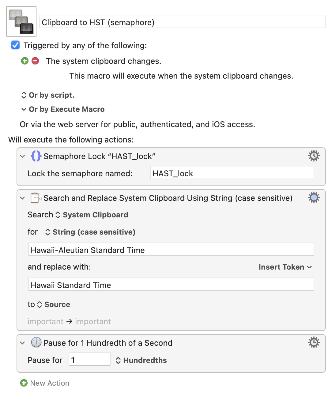Click the green add trigger button
332x393 pixels.
tap(25, 61)
